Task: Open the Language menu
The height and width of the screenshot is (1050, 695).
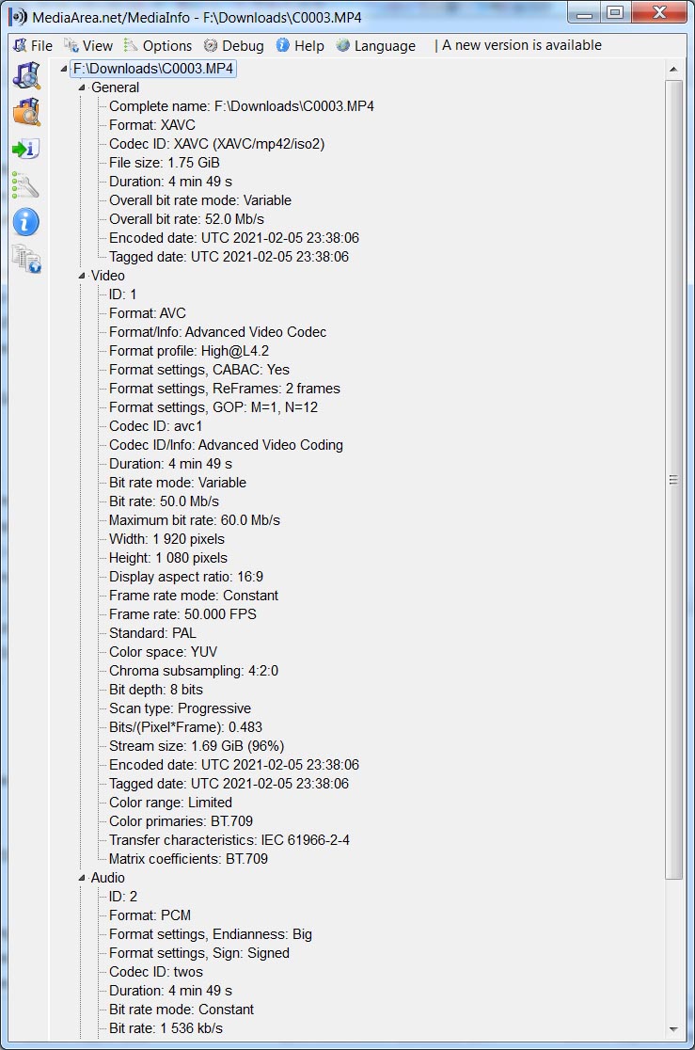Action: (375, 45)
